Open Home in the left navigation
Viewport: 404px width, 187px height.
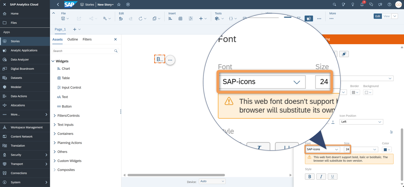coord(25,14)
